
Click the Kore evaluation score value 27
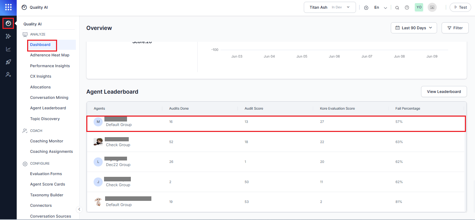pos(322,122)
